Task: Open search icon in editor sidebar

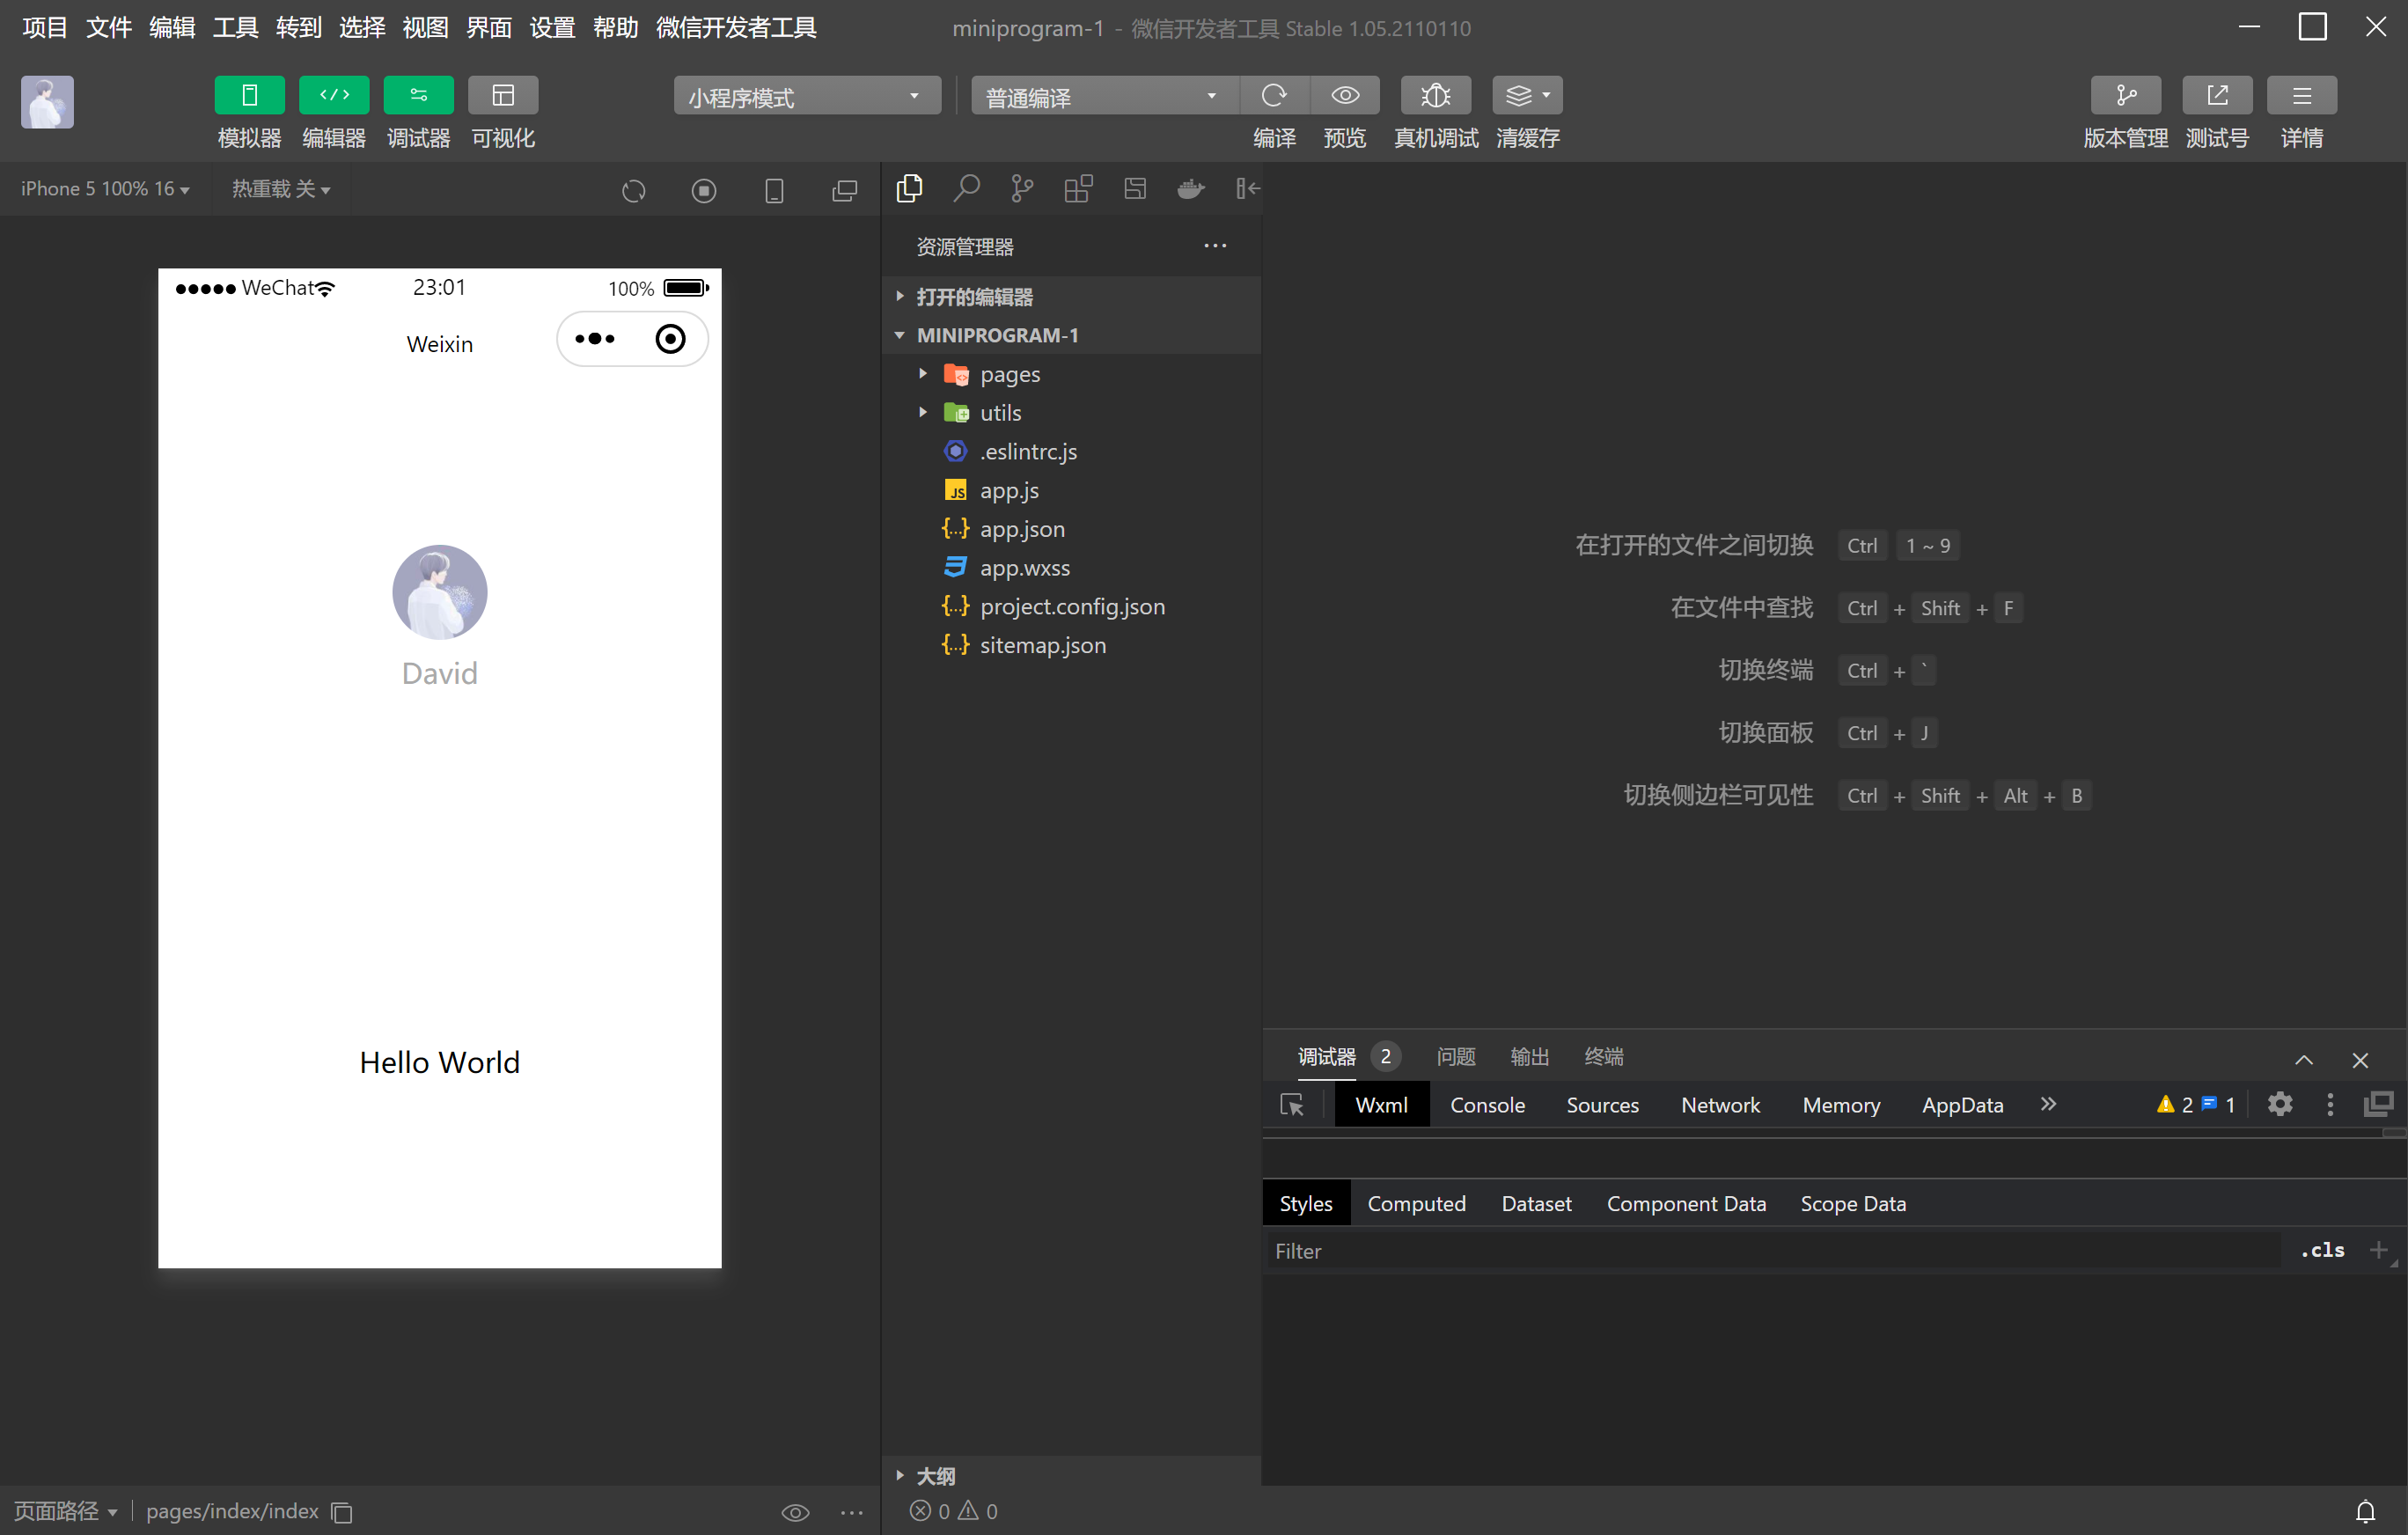Action: 966,188
